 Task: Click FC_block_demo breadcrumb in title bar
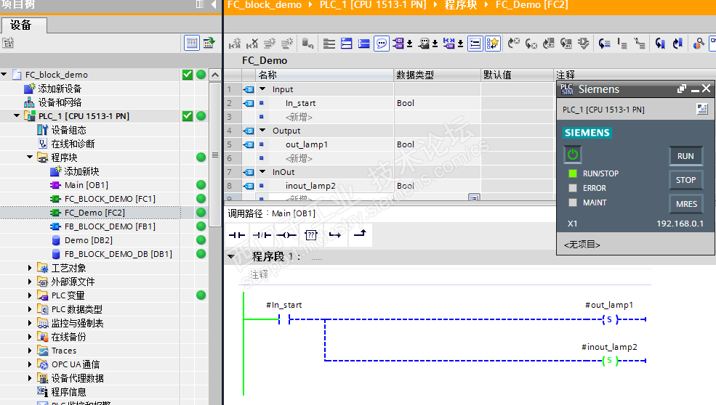(x=265, y=5)
